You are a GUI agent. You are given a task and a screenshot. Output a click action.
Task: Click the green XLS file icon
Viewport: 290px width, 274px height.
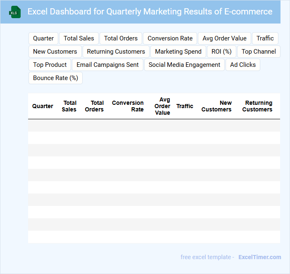click(15, 12)
